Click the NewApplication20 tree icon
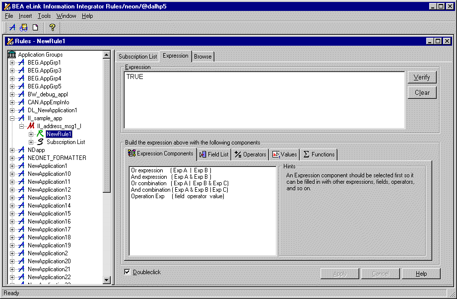Image resolution: width=457 pixels, height=299 pixels. click(21, 261)
